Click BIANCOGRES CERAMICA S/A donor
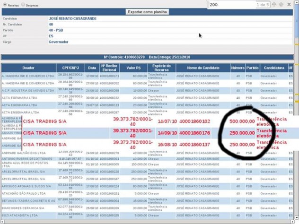Image resolution: width=299 pixels, height=224 pixels. pyautogui.click(x=23, y=208)
